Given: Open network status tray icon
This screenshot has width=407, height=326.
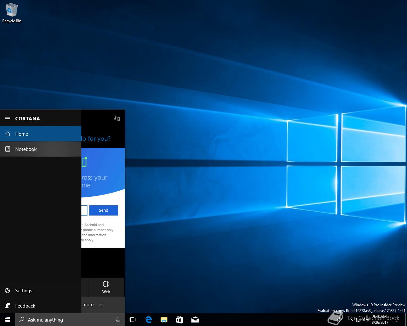Looking at the screenshot, I should tap(358, 320).
